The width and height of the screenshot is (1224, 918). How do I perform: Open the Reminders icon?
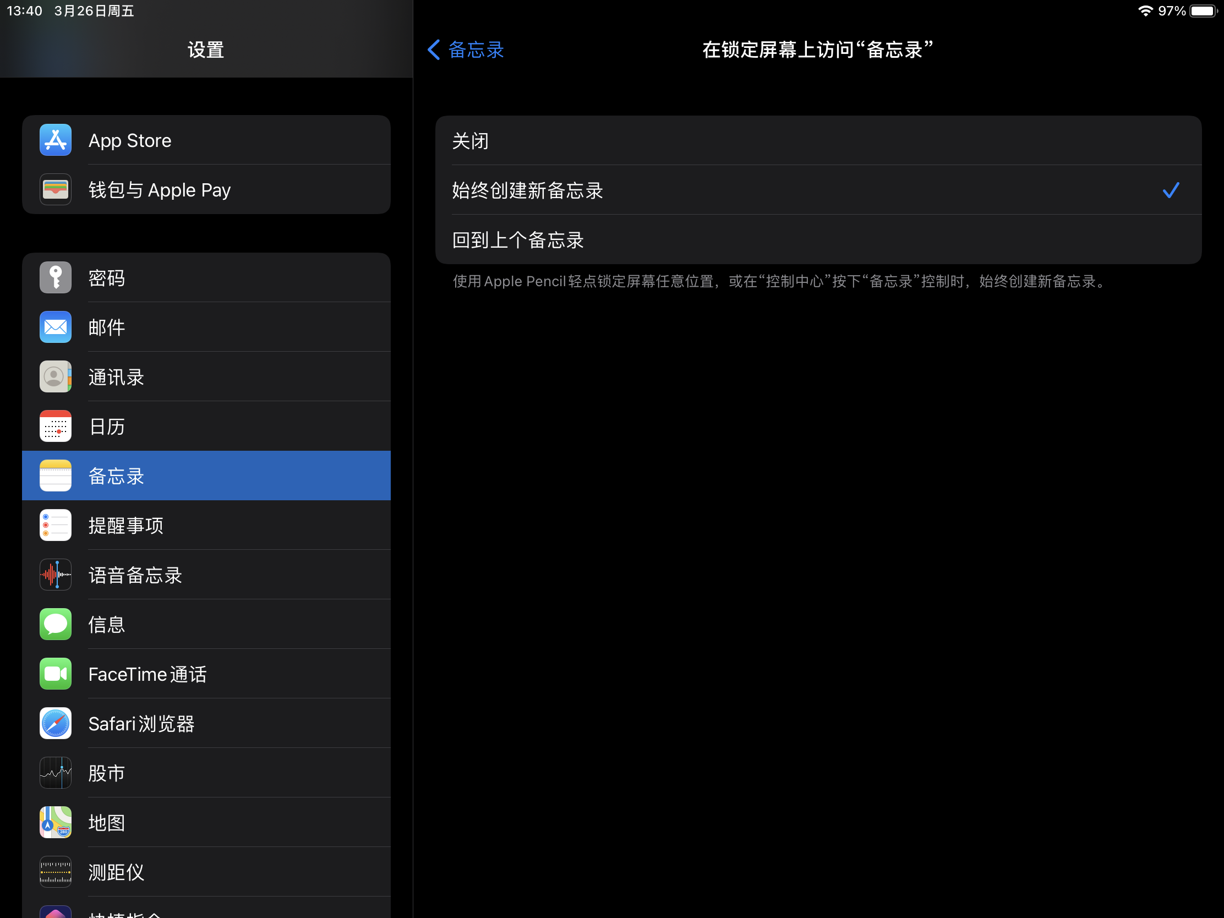click(56, 525)
